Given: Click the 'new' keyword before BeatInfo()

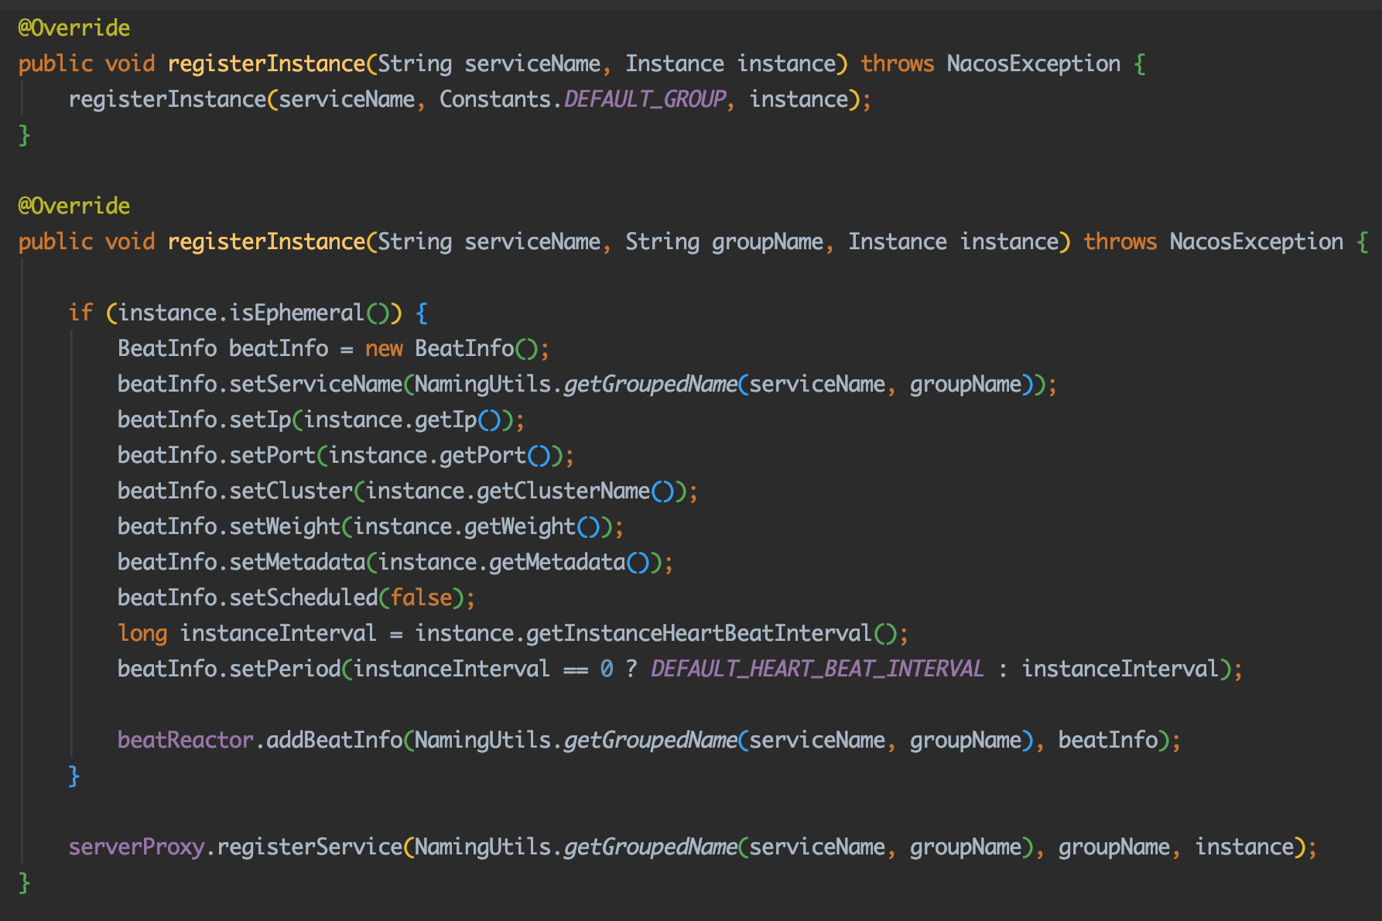Looking at the screenshot, I should (384, 348).
